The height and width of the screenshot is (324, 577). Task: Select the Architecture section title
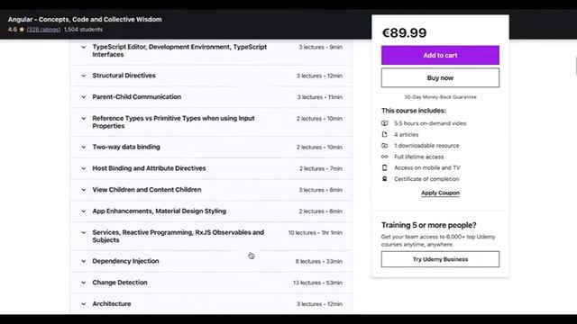112,304
